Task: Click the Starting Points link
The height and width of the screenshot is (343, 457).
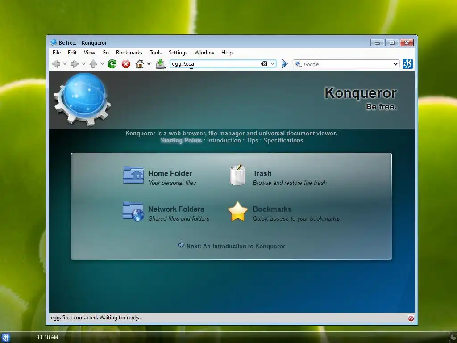Action: pos(181,141)
